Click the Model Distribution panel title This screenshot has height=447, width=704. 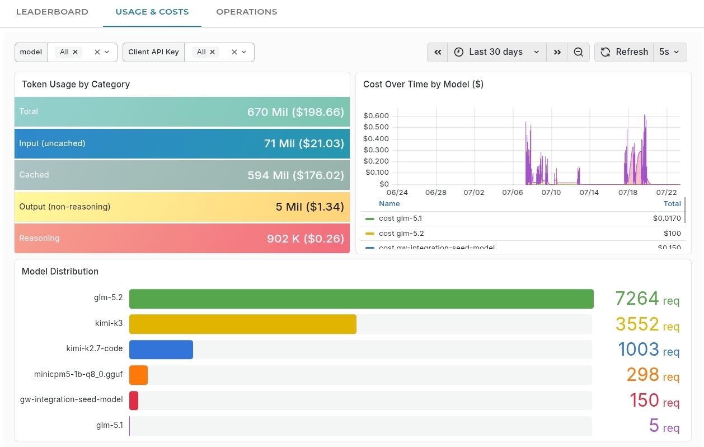pos(60,272)
